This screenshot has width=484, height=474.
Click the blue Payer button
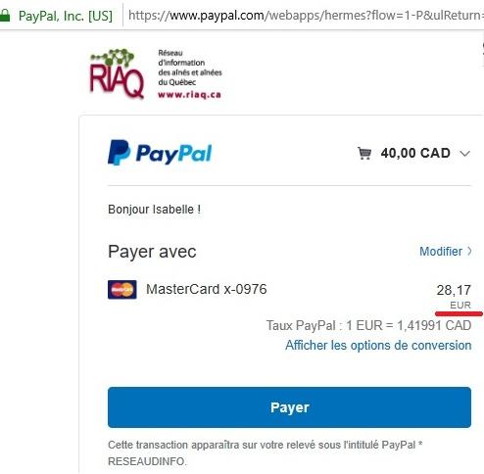pos(289,407)
